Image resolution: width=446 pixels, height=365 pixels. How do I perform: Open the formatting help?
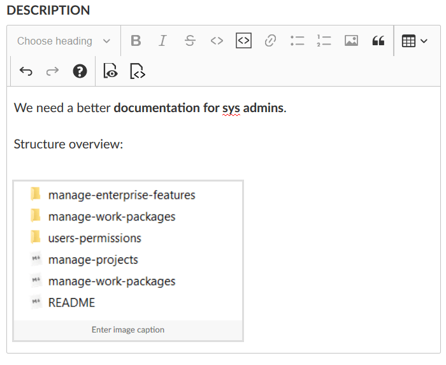pos(80,71)
